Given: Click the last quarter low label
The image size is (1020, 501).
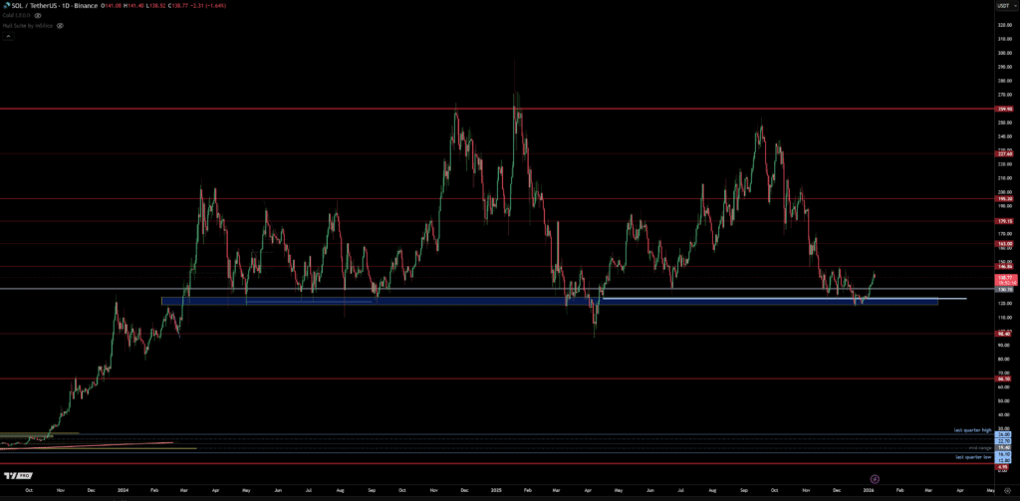Looking at the screenshot, I should point(973,456).
